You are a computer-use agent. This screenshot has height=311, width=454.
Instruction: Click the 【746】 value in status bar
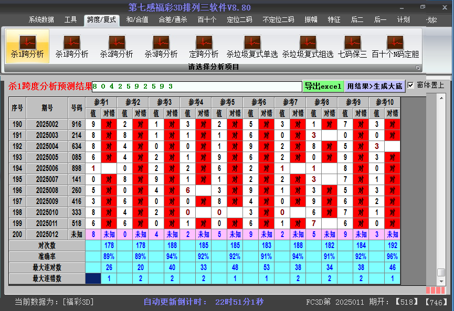click(x=436, y=302)
